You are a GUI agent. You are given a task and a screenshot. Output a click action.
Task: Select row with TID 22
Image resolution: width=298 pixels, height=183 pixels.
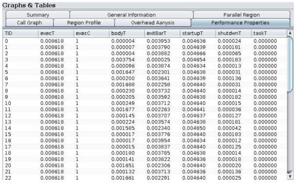145,178
